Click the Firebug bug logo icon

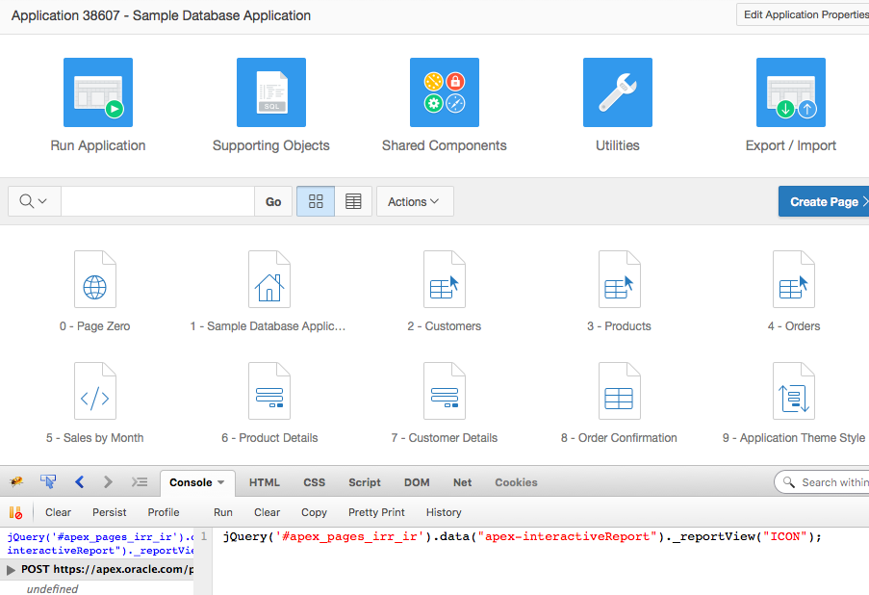click(16, 482)
